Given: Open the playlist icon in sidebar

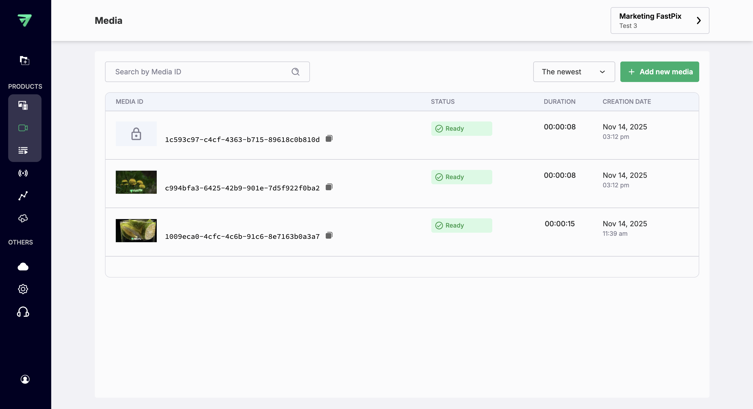Looking at the screenshot, I should [23, 150].
